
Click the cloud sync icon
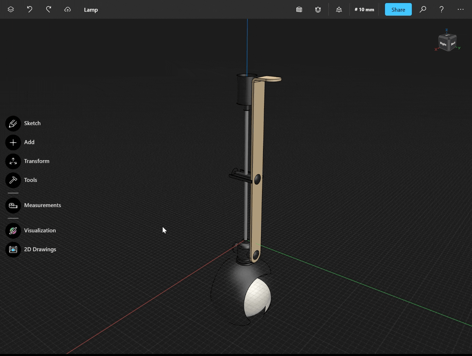[x=68, y=10]
